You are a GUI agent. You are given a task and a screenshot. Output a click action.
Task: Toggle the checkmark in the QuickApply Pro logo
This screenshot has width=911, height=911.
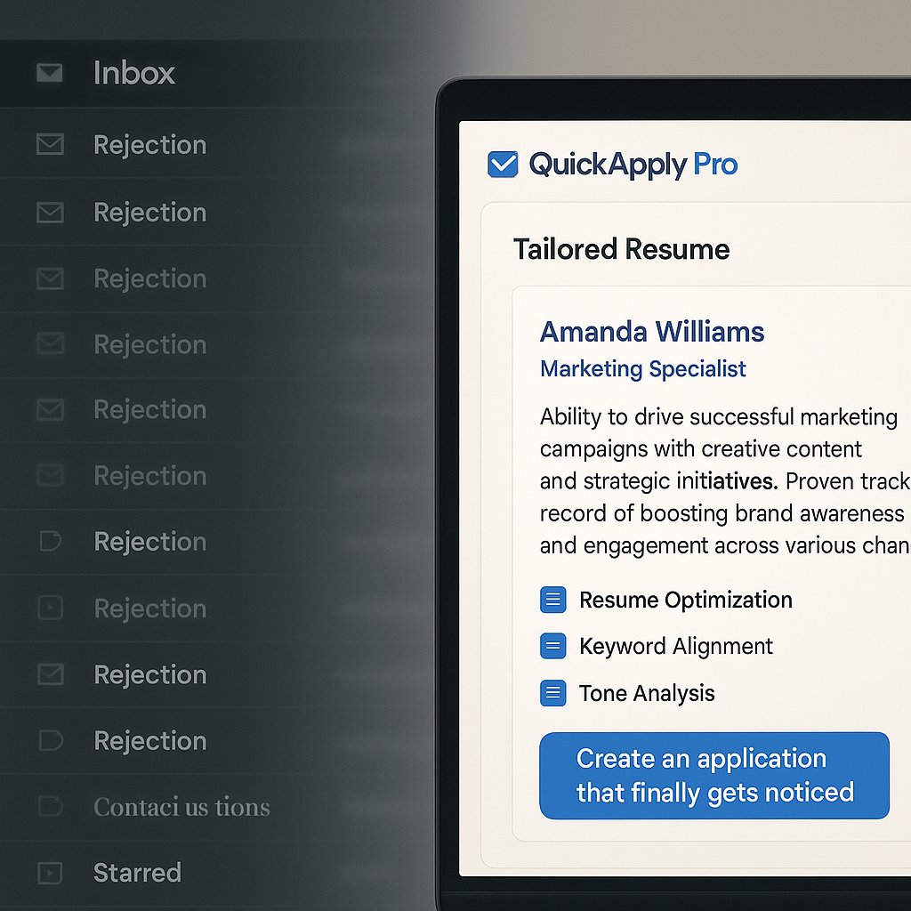pyautogui.click(x=503, y=164)
